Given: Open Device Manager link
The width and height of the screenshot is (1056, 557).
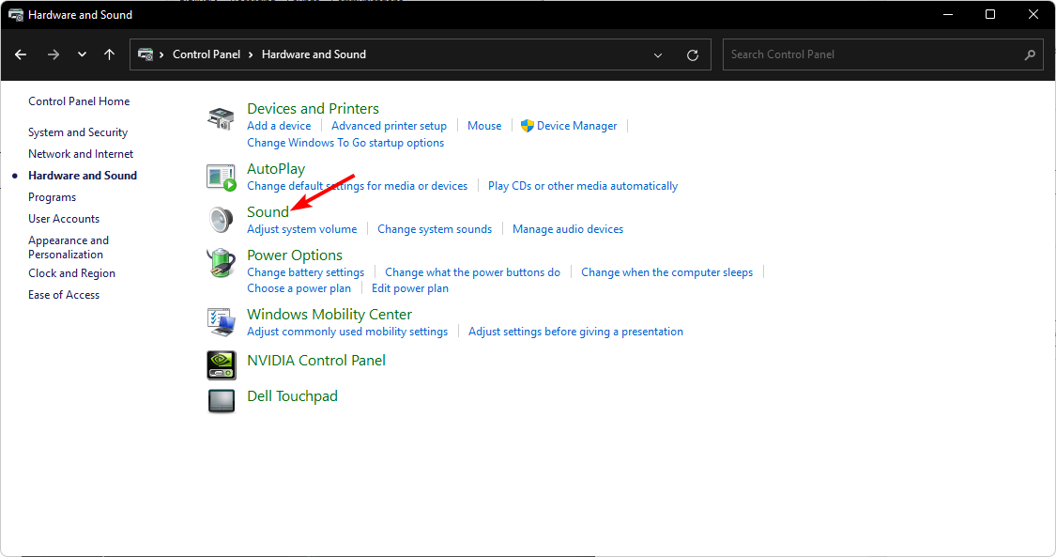Looking at the screenshot, I should [x=576, y=126].
